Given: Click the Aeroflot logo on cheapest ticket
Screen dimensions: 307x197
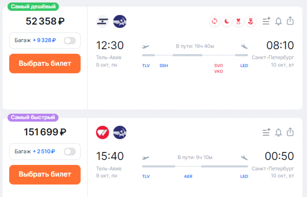Looking at the screenshot, I should [x=120, y=21].
